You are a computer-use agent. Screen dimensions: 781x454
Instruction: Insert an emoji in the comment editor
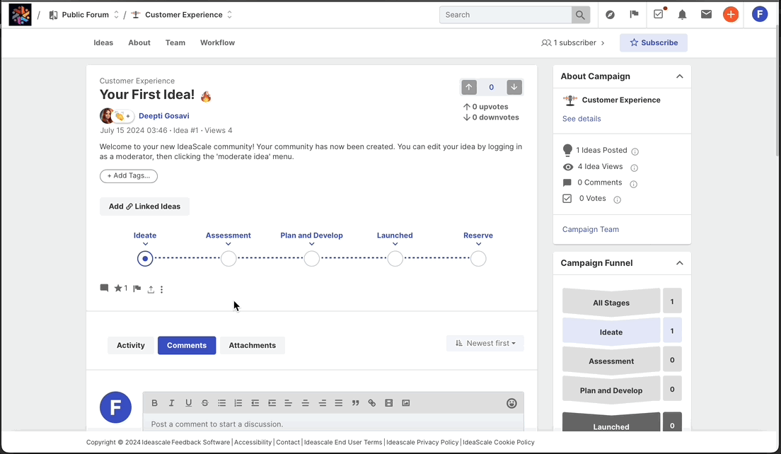[511, 402]
